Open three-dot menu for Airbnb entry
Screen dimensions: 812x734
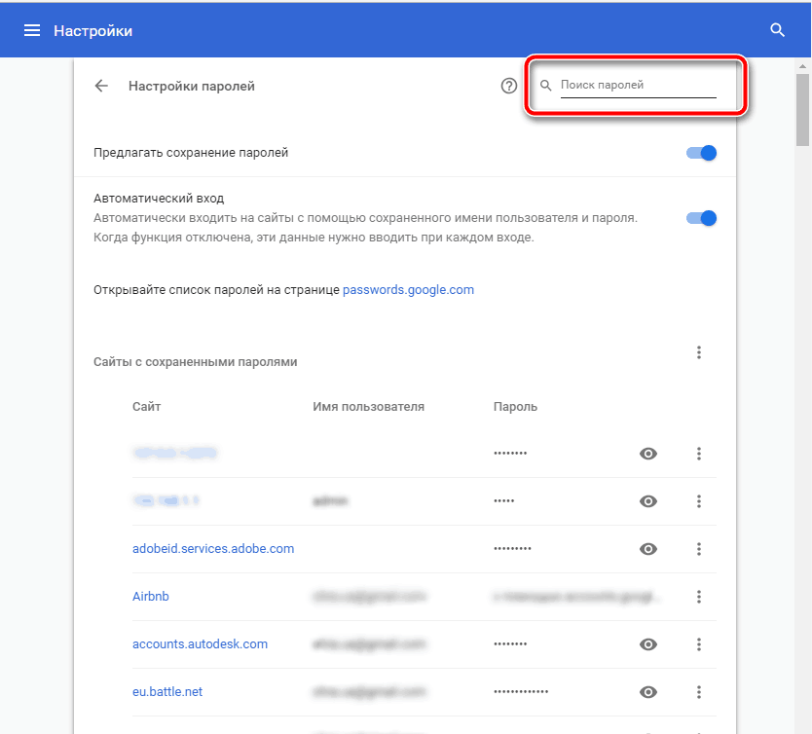[x=699, y=597]
